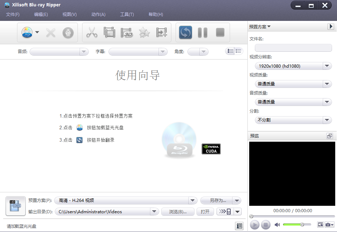Click the 打开 button
337x232 pixels.
pyautogui.click(x=205, y=212)
